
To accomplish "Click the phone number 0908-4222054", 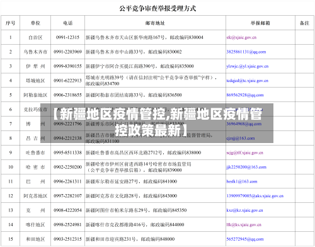I will click(67, 210).
